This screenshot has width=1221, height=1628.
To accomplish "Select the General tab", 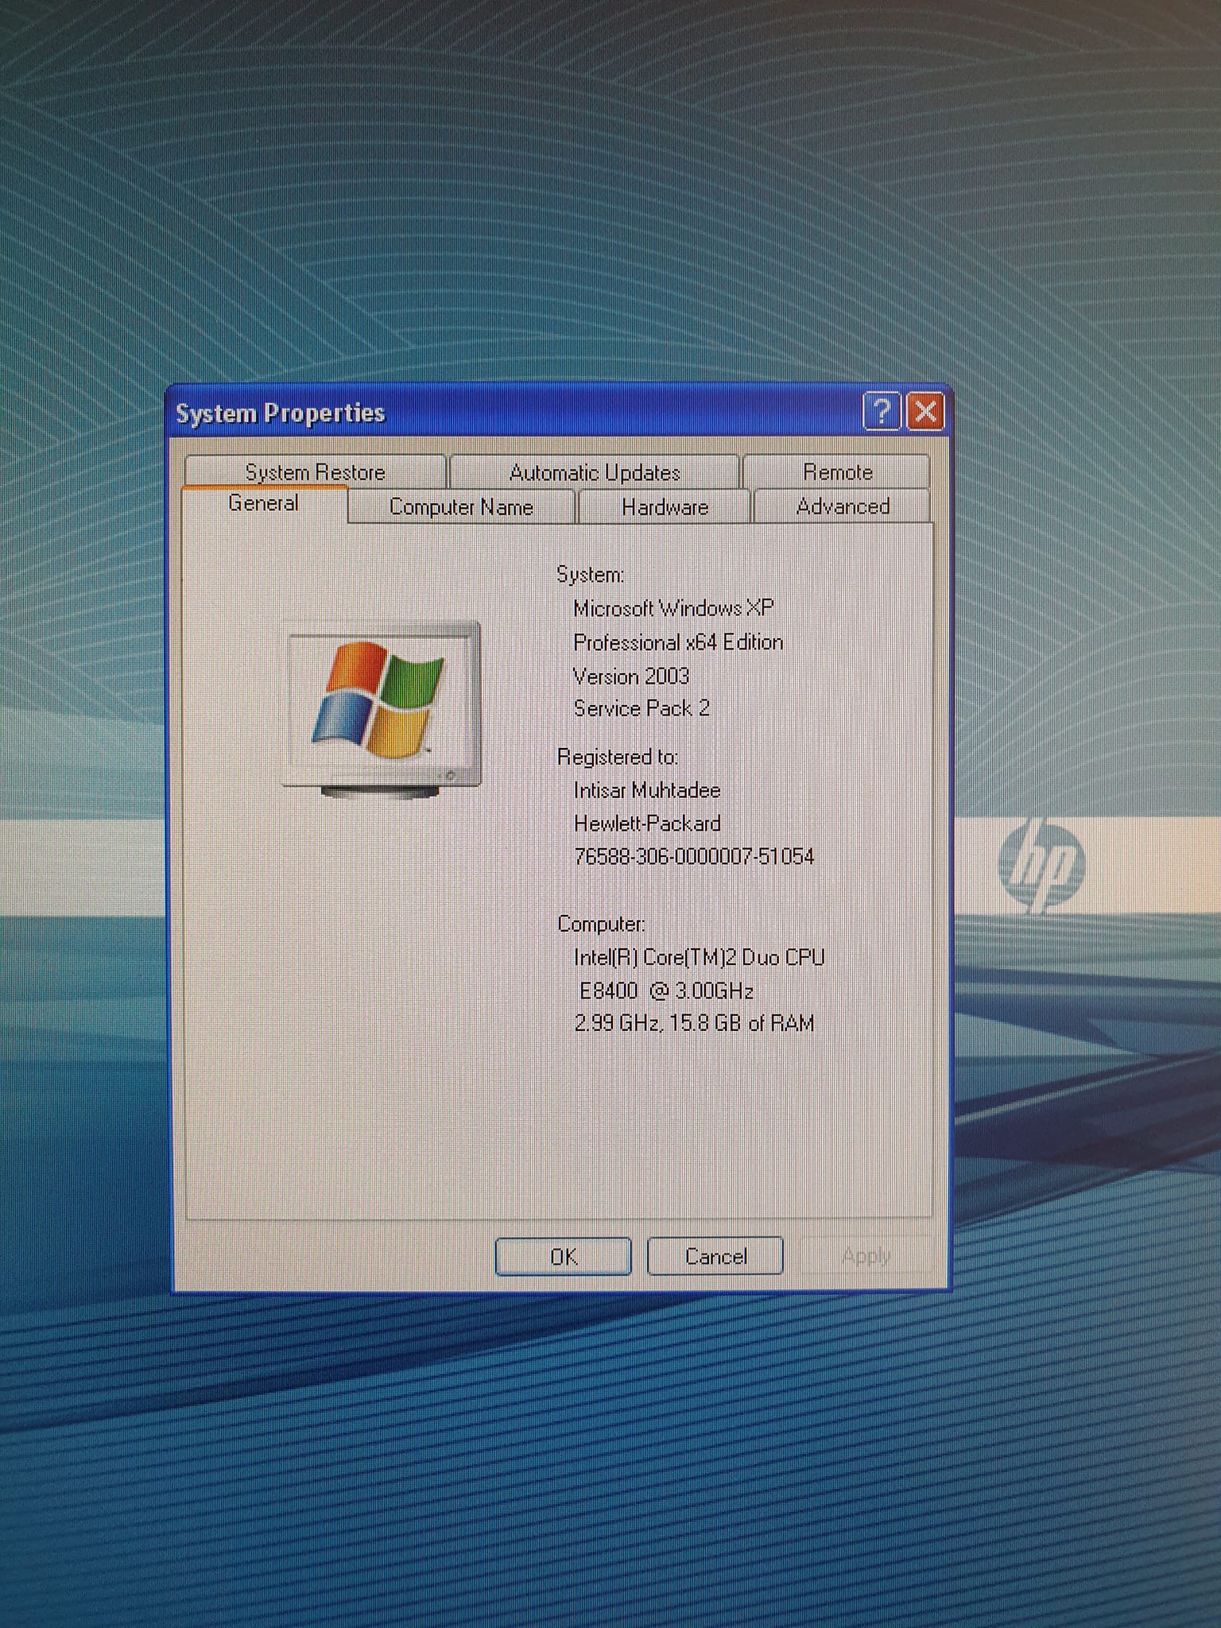I will (x=264, y=504).
